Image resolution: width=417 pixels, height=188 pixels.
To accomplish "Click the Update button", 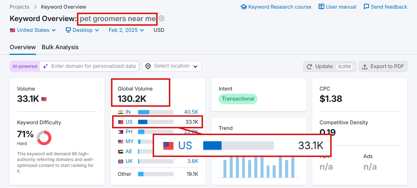I will (330, 66).
